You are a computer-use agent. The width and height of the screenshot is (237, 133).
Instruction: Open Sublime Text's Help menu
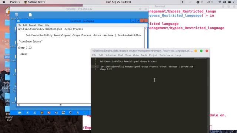[x=178, y=55]
